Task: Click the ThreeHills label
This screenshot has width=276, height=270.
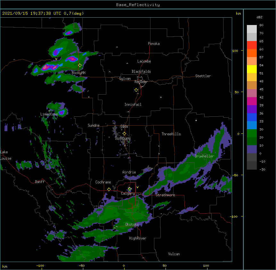Action: click(x=171, y=134)
